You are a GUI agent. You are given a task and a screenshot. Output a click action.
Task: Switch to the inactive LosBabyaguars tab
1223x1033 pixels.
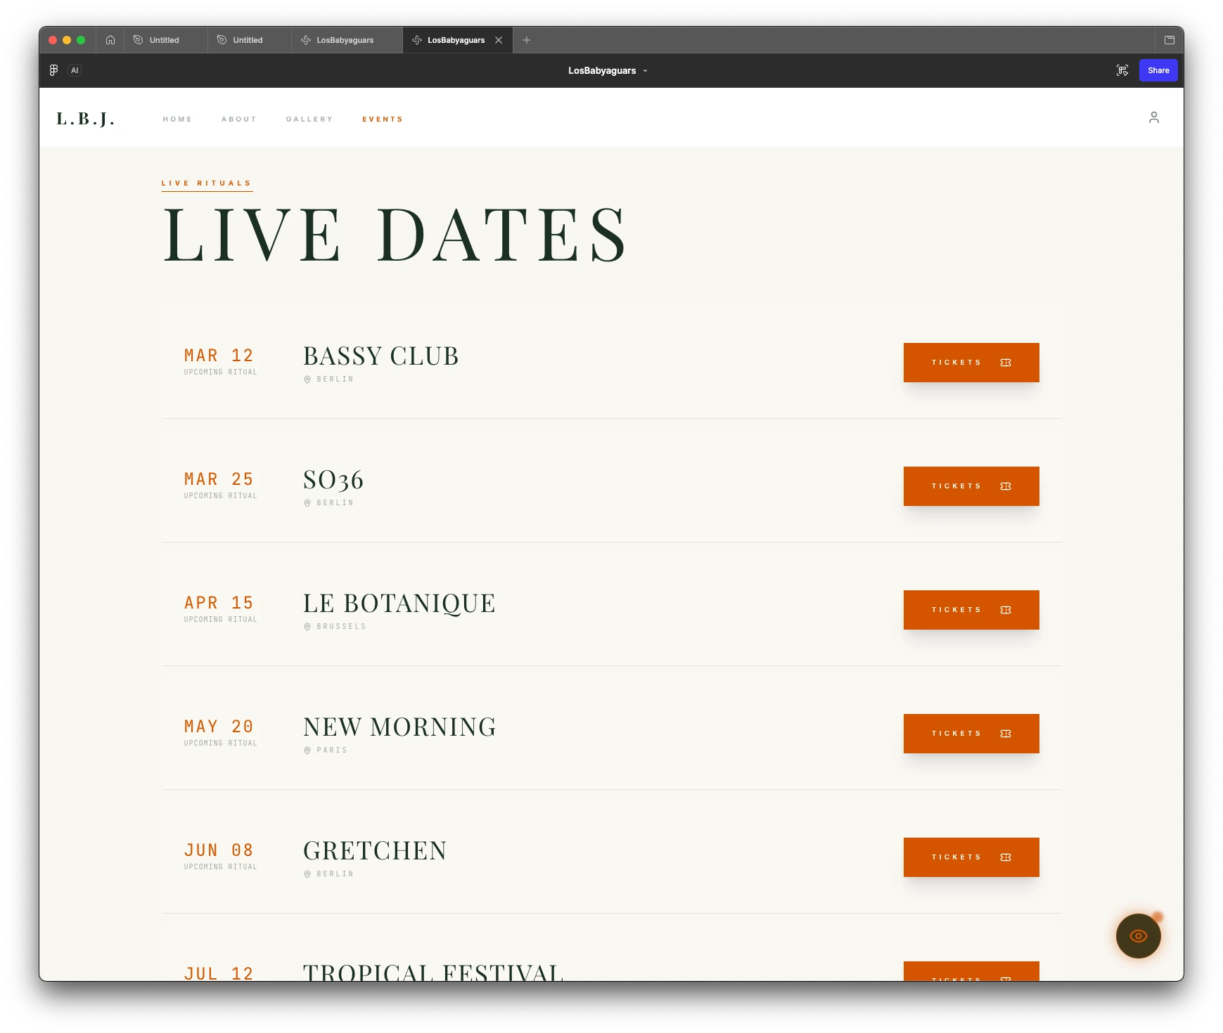pos(347,40)
